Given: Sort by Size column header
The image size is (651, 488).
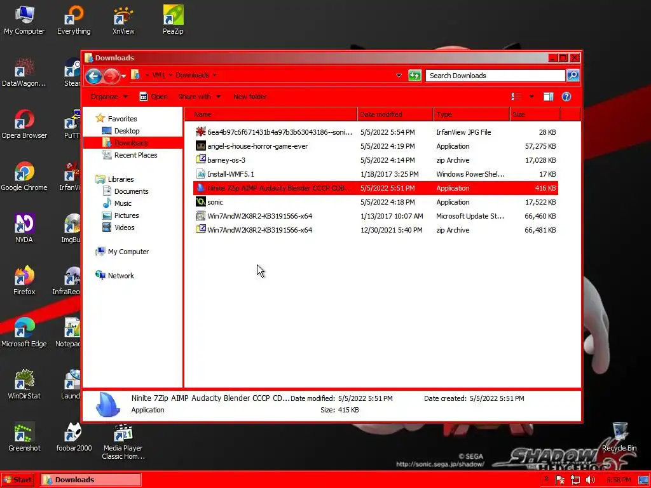Looking at the screenshot, I should pos(535,114).
